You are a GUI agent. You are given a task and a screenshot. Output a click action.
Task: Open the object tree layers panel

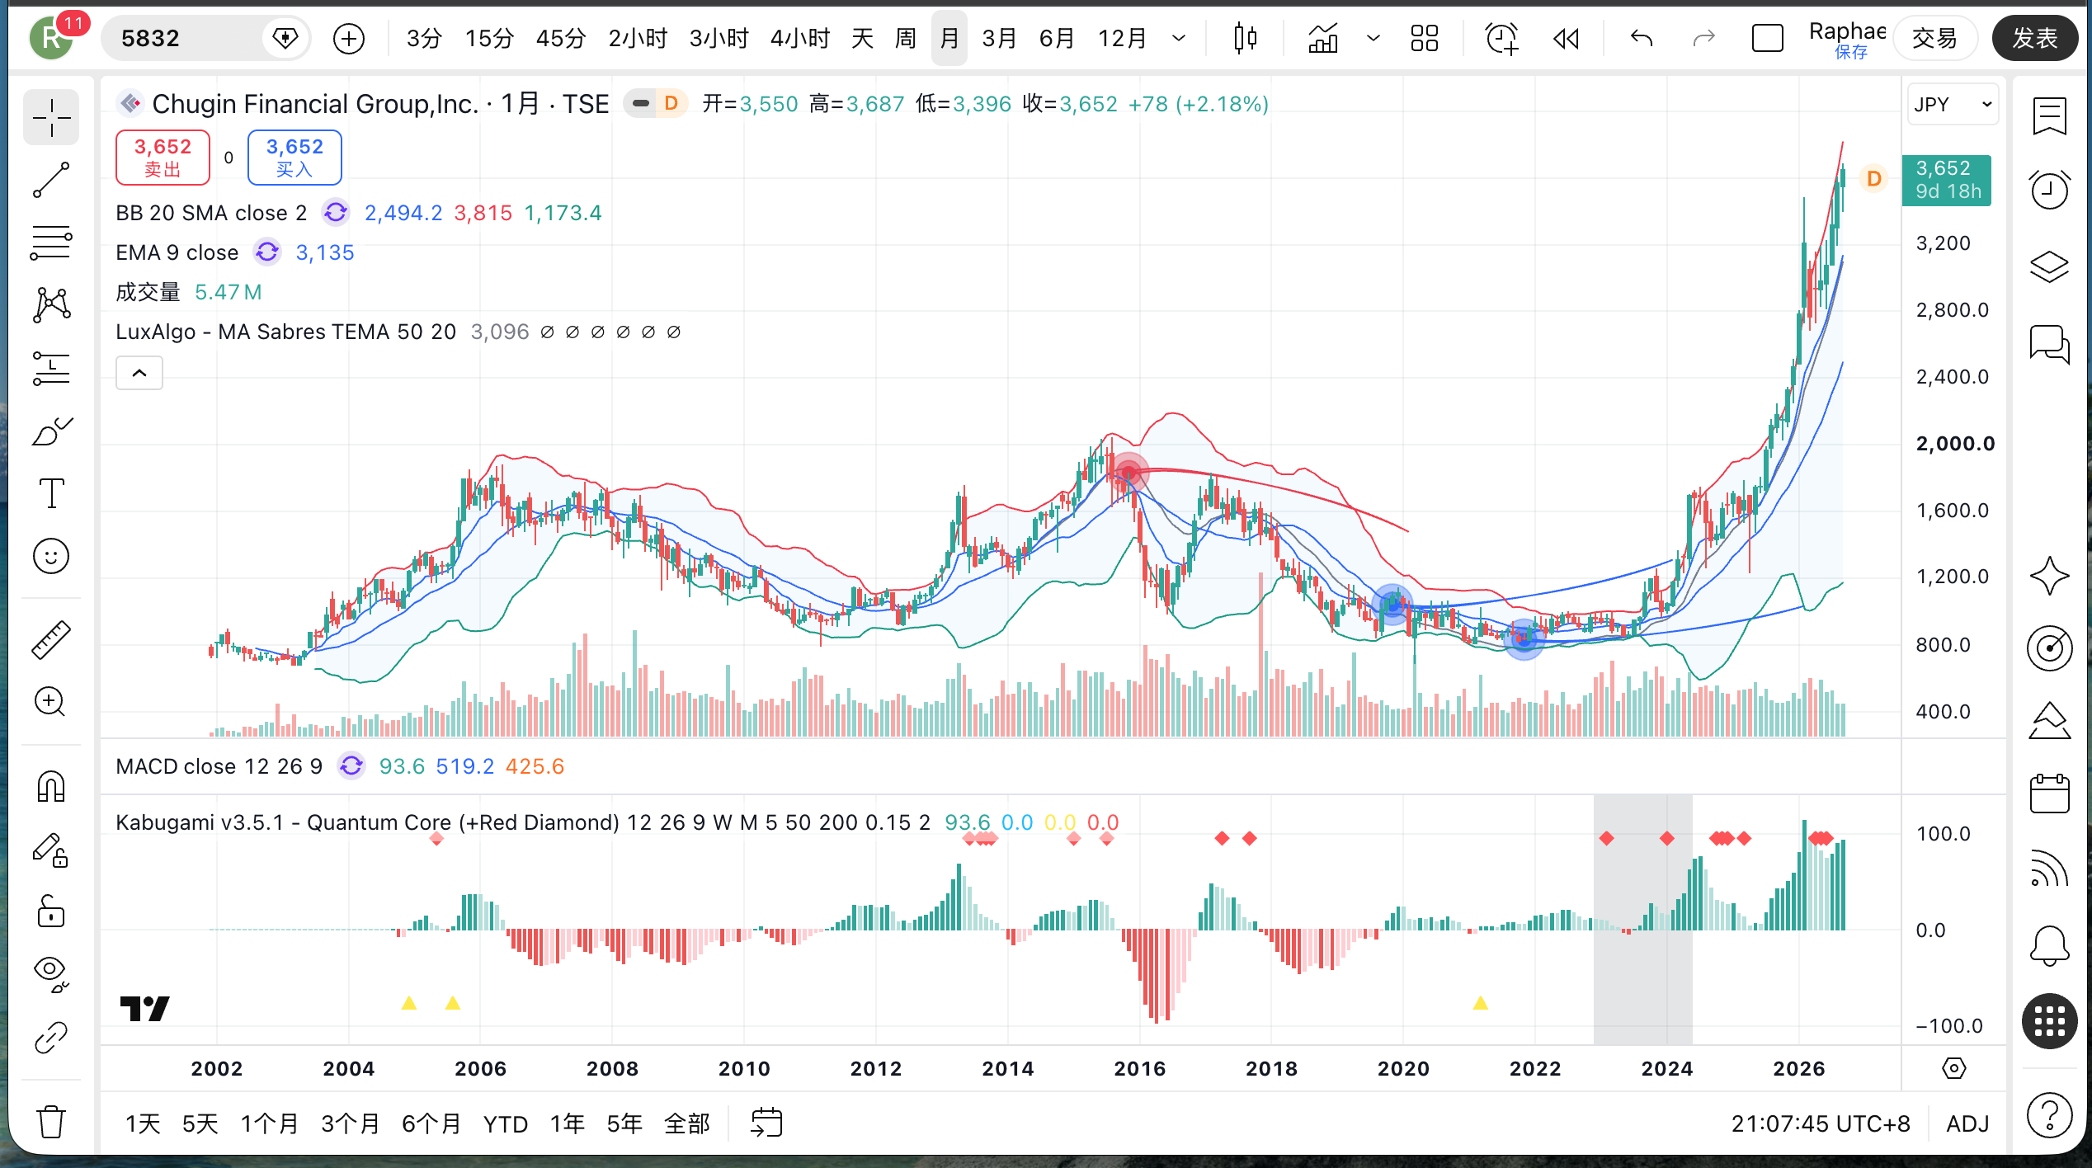pyautogui.click(x=2049, y=266)
